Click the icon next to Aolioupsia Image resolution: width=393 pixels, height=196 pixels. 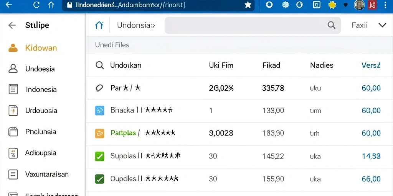click(13, 153)
